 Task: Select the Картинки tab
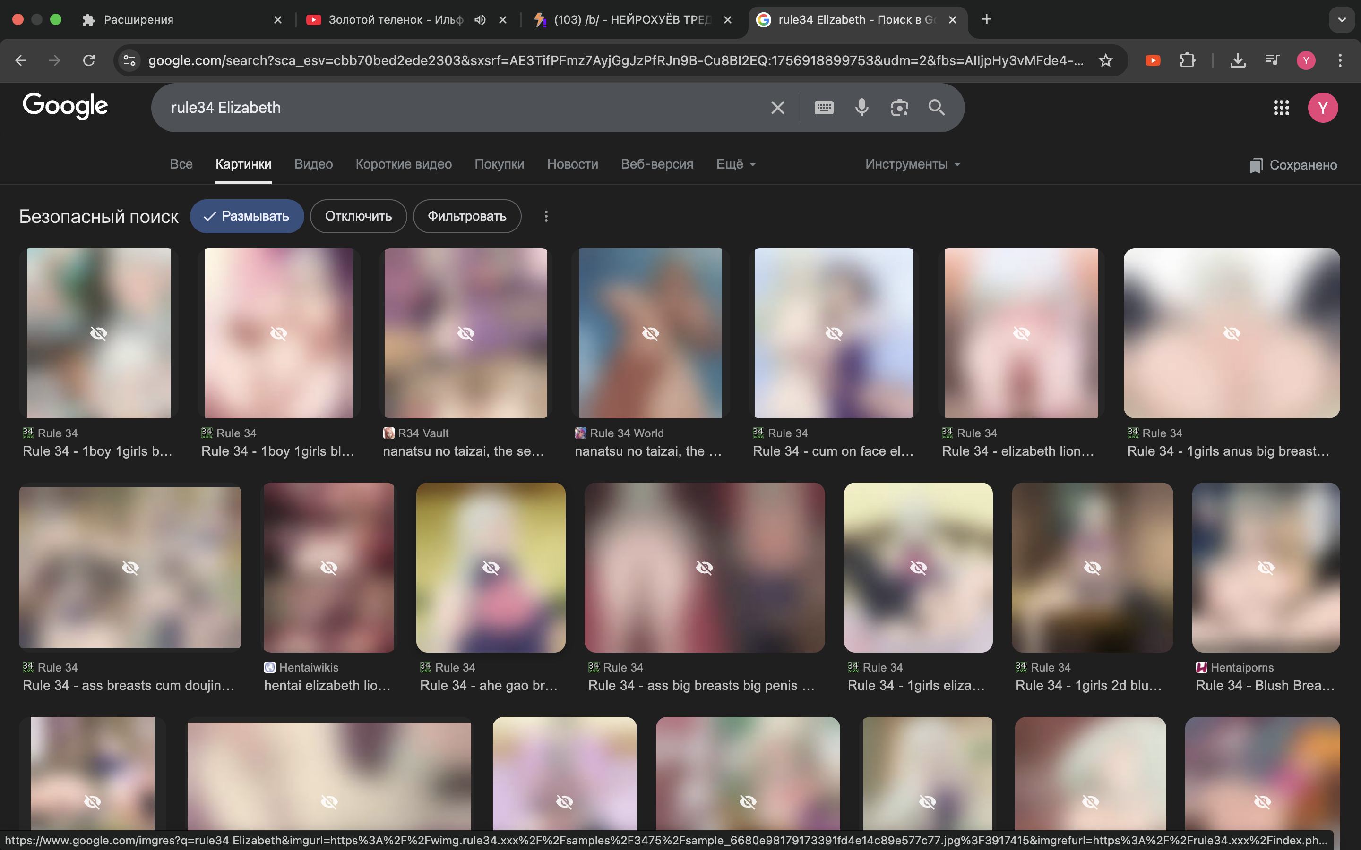pos(243,164)
